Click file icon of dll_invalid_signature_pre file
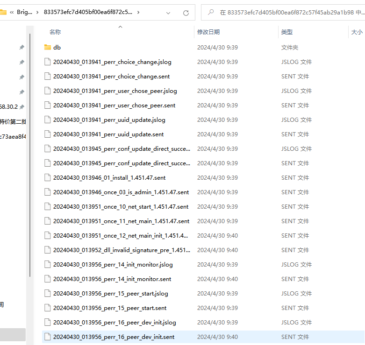The height and width of the screenshot is (345, 365). tap(48, 250)
